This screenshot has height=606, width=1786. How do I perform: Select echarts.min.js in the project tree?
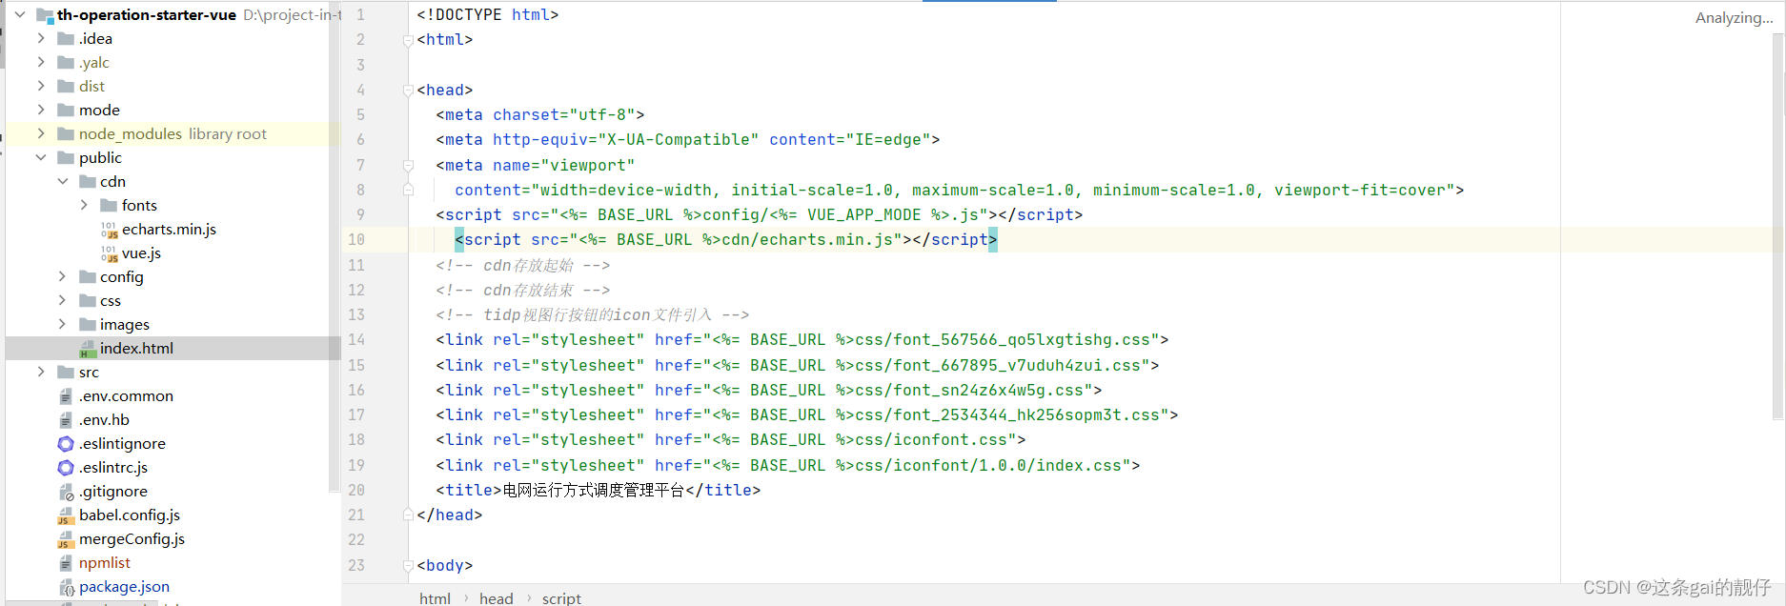[x=169, y=229]
